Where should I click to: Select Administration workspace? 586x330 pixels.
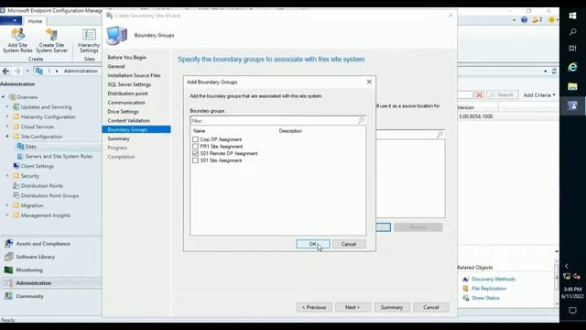34,283
